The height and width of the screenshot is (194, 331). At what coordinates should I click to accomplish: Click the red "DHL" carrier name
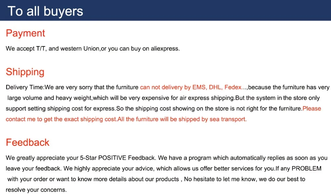tap(215, 88)
